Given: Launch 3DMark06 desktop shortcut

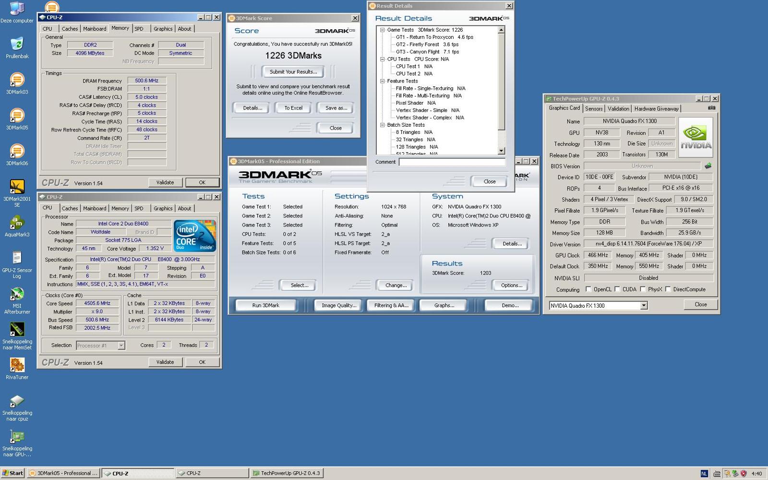Looking at the screenshot, I should (17, 154).
